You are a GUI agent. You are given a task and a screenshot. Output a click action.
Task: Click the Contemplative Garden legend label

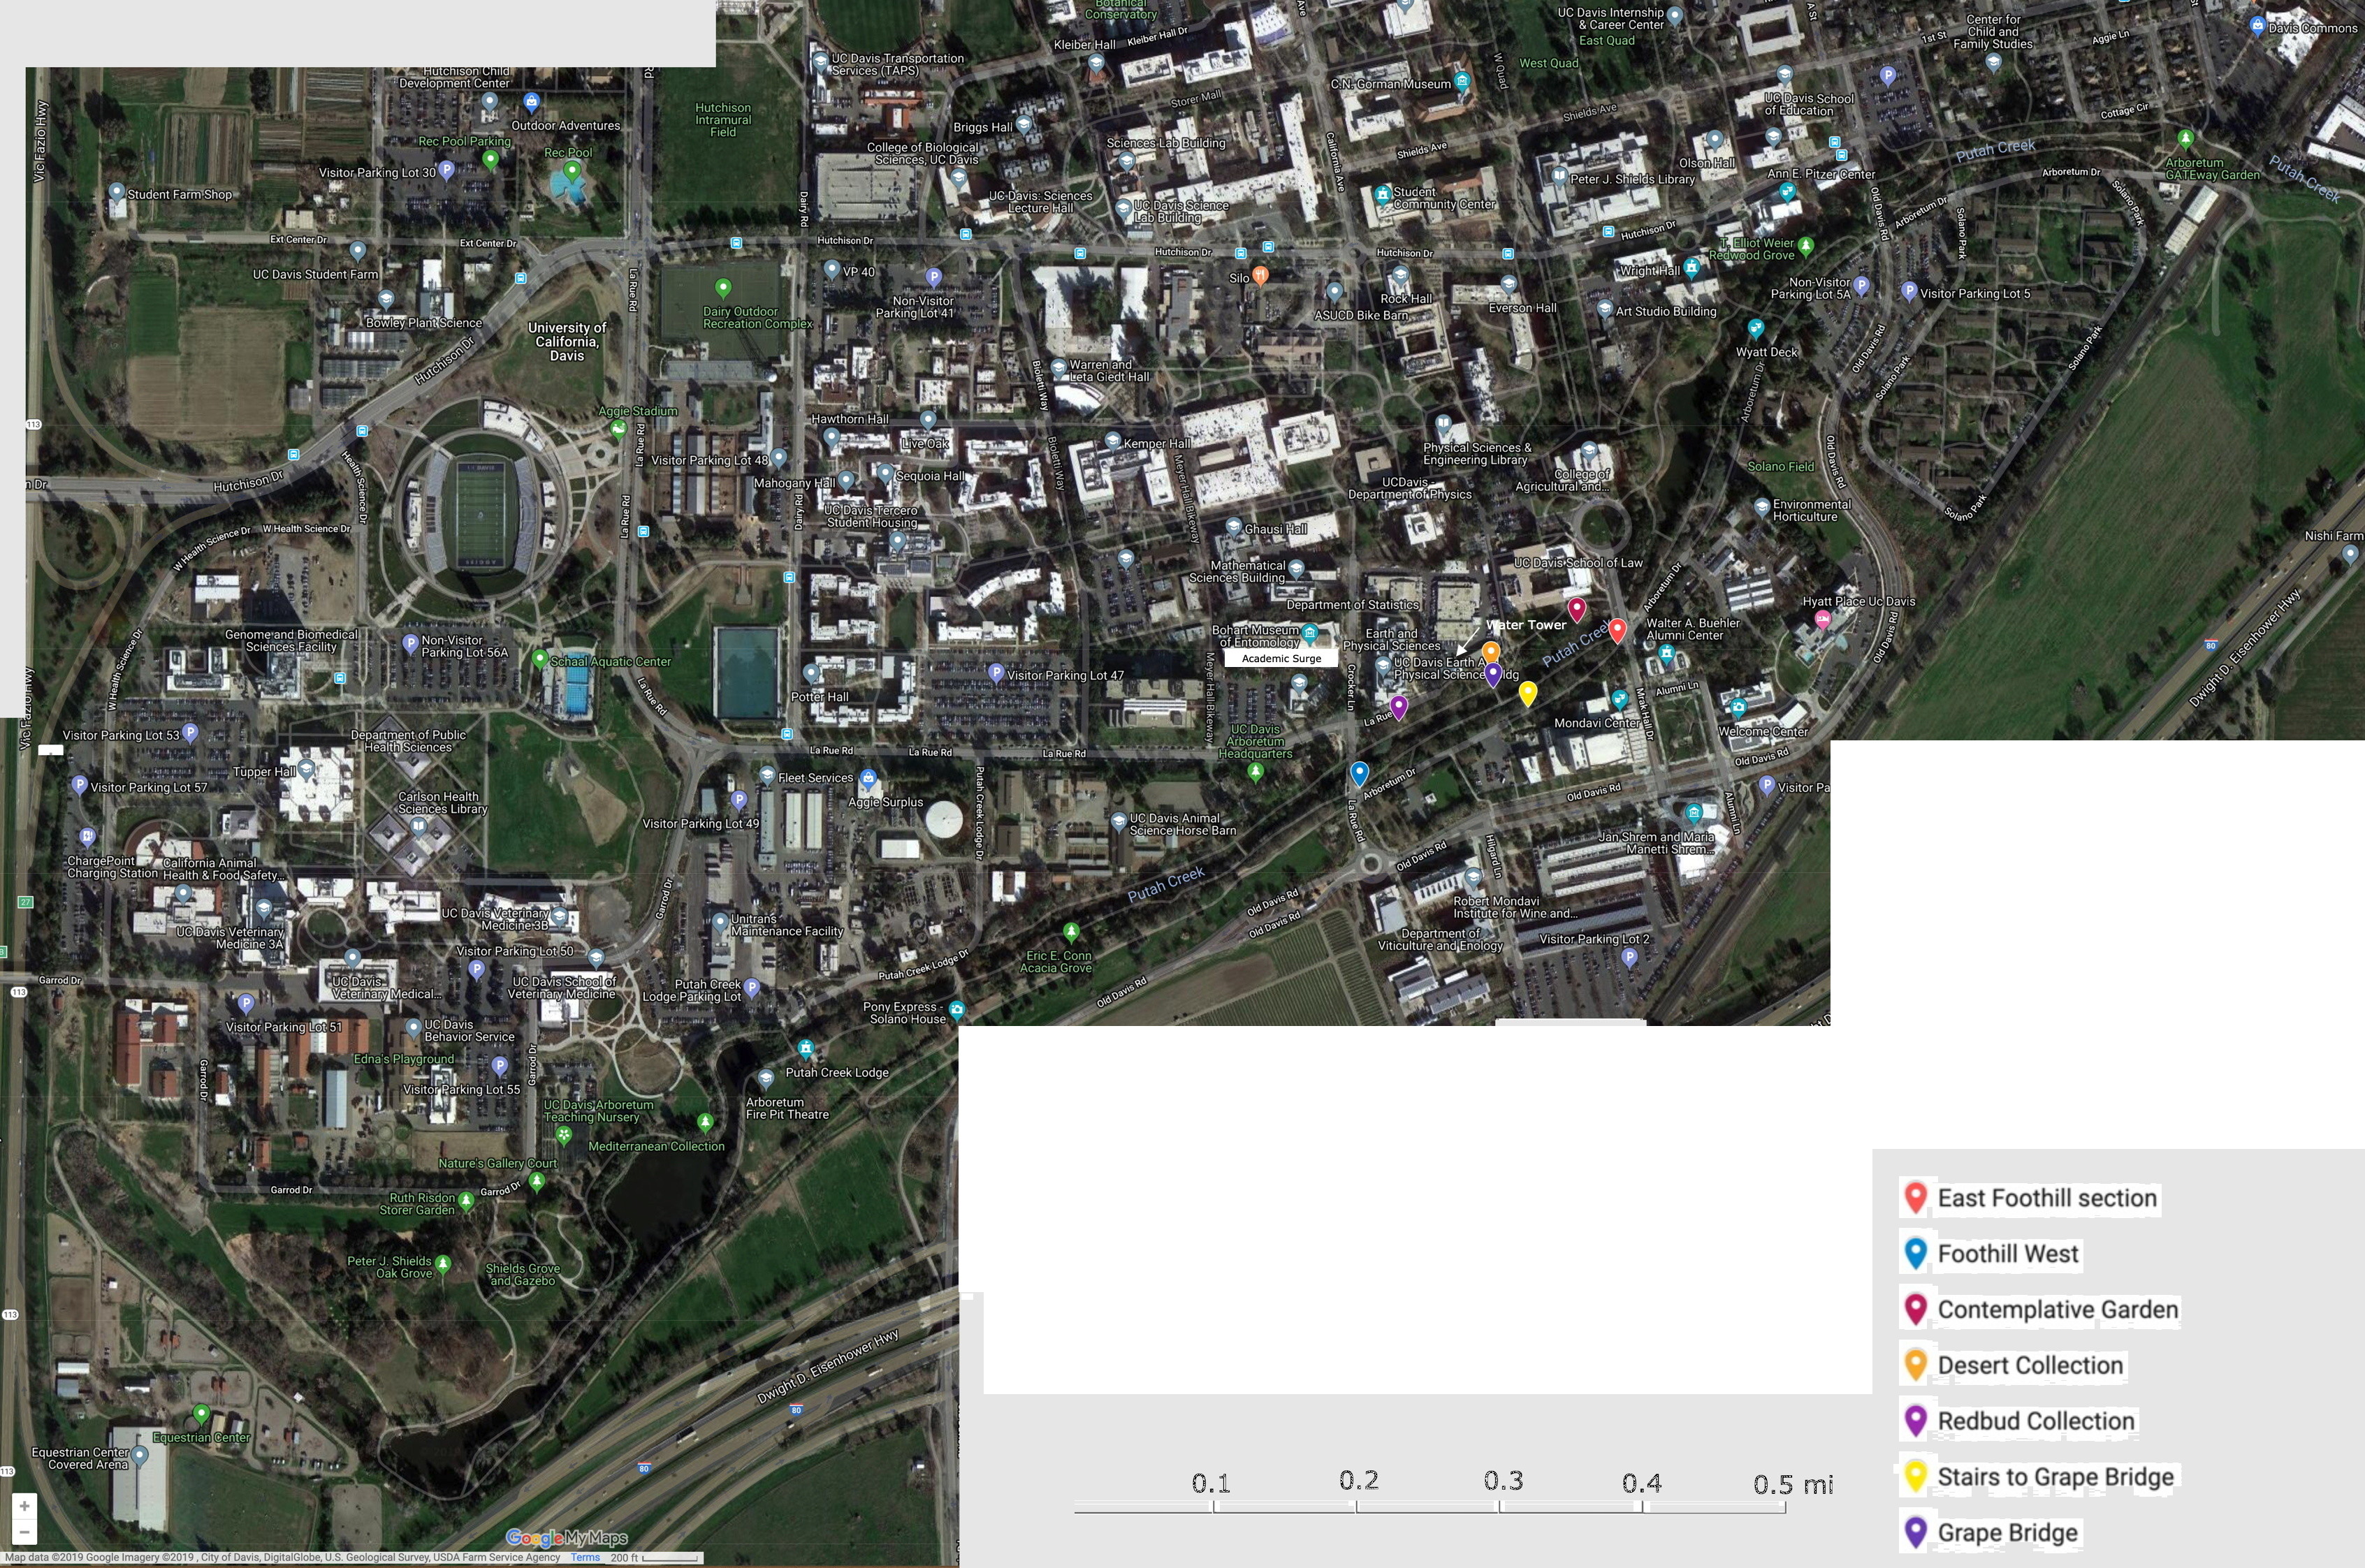coord(2057,1310)
